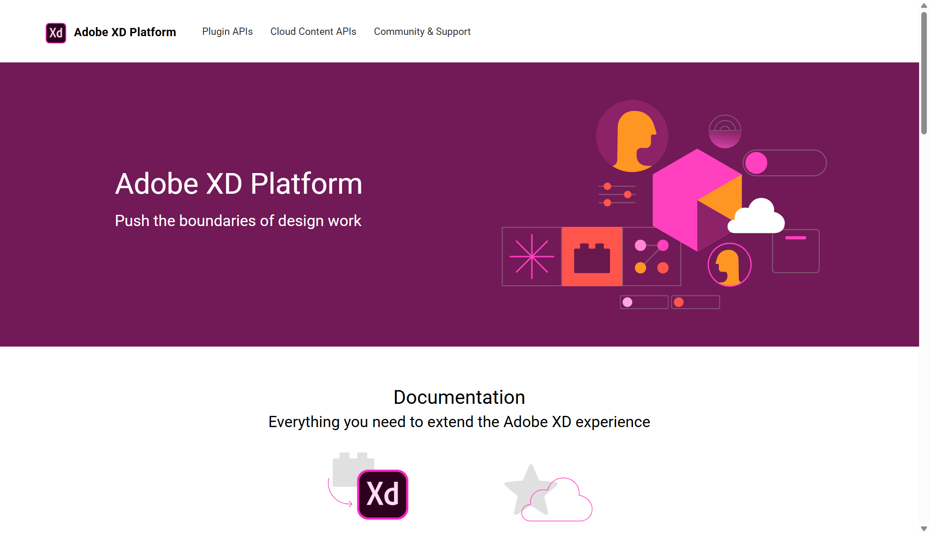
Task: Open the Adobe XD Platform home link
Action: 125,32
